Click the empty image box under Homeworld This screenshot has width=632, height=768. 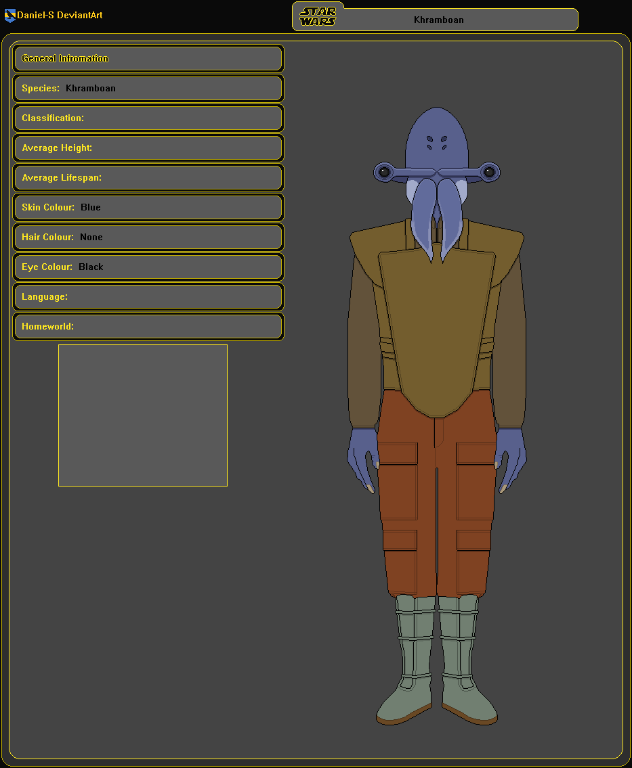coord(143,415)
